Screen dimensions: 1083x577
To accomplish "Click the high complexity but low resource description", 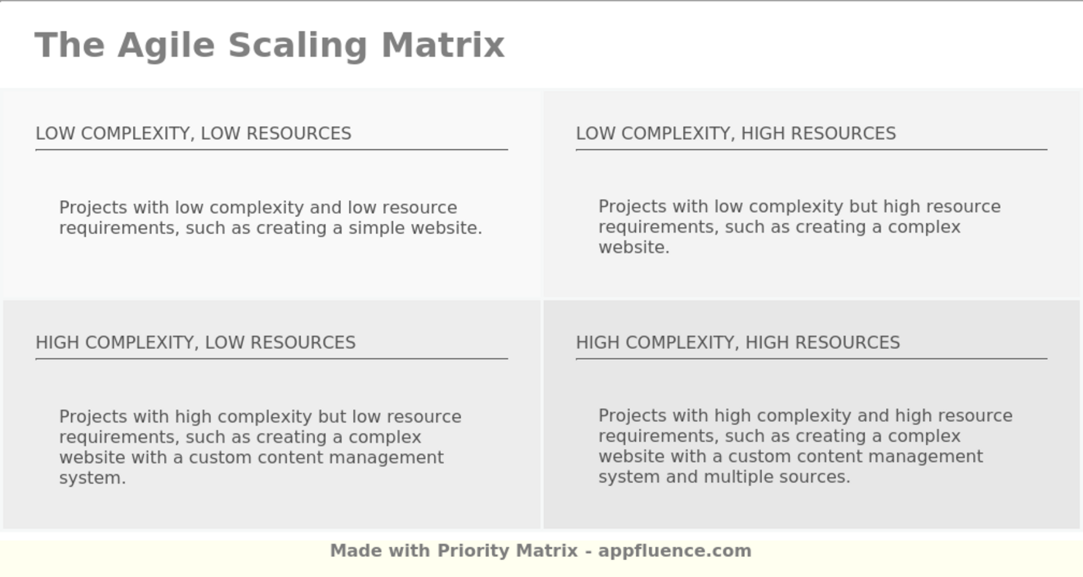I will click(261, 447).
